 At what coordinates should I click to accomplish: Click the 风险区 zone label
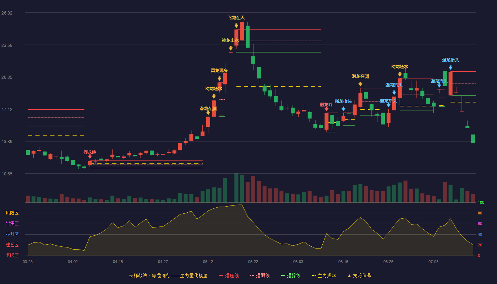tap(12, 213)
